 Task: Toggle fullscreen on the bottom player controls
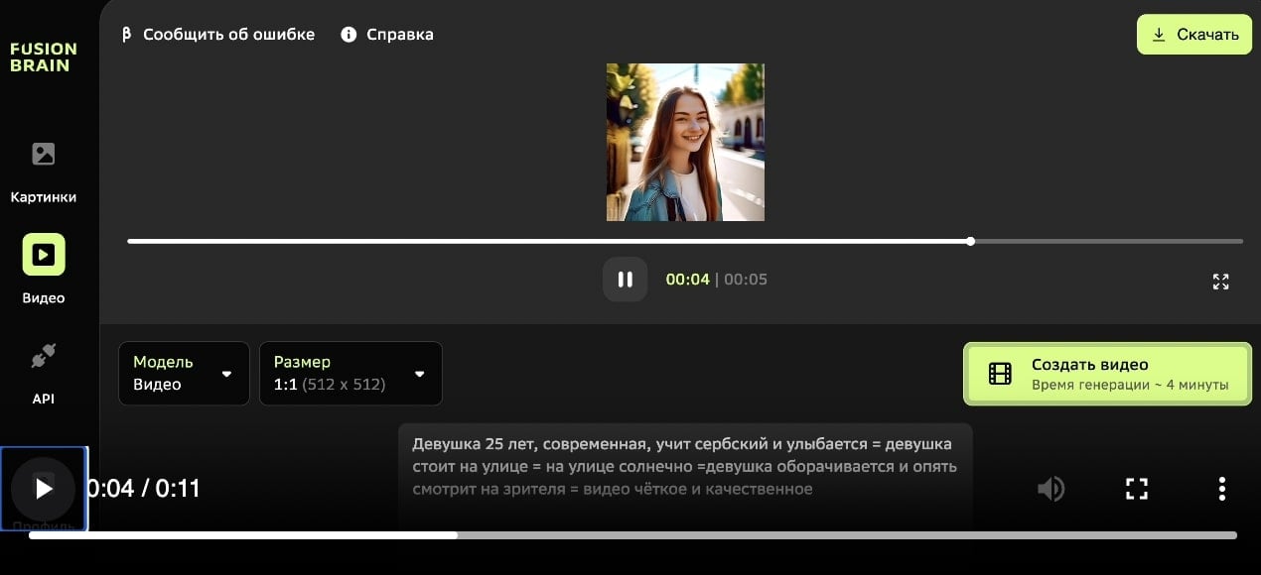click(x=1136, y=488)
